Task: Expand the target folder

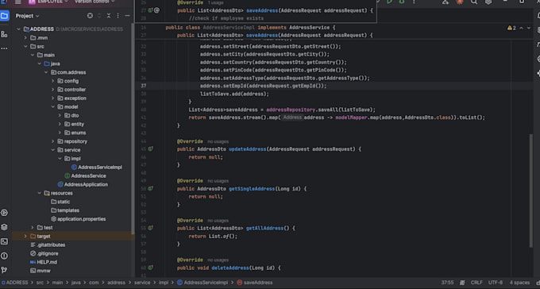Action: pyautogui.click(x=25, y=237)
